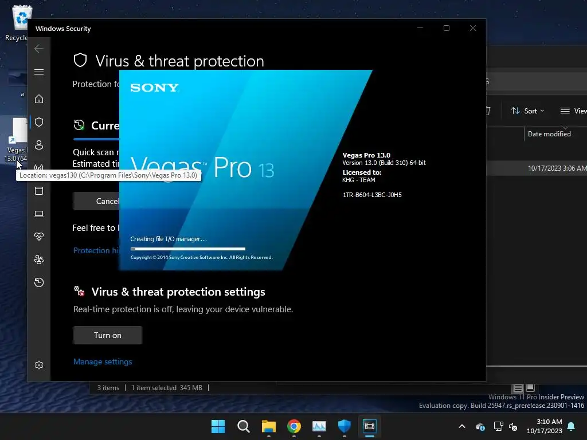Select the file row dated 10/17/2023 3:06 AM

(x=537, y=168)
